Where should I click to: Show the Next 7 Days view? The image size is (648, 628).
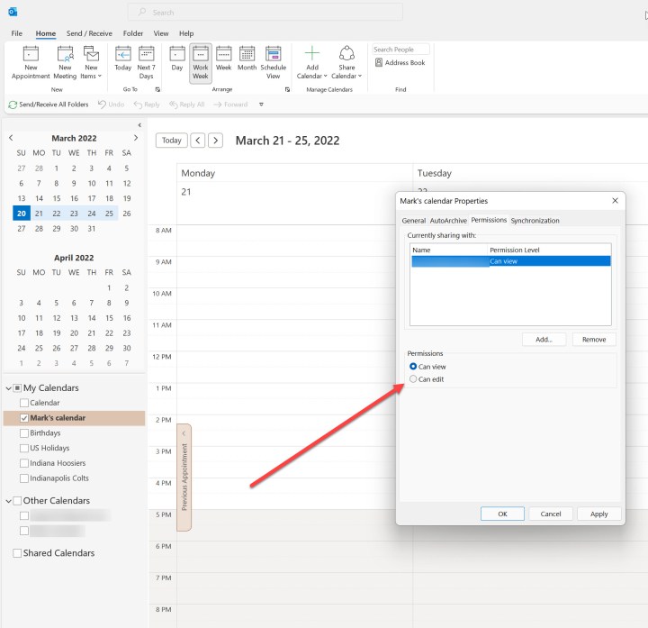coord(147,63)
